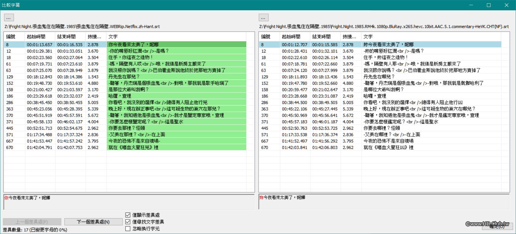
Task: Select end time 00:52:53.725
Action: (x=325, y=128)
